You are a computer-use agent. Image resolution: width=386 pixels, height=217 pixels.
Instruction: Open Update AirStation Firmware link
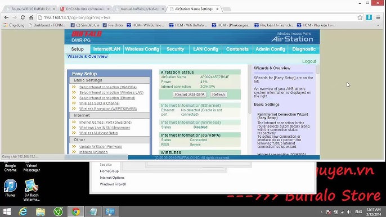coord(100,146)
